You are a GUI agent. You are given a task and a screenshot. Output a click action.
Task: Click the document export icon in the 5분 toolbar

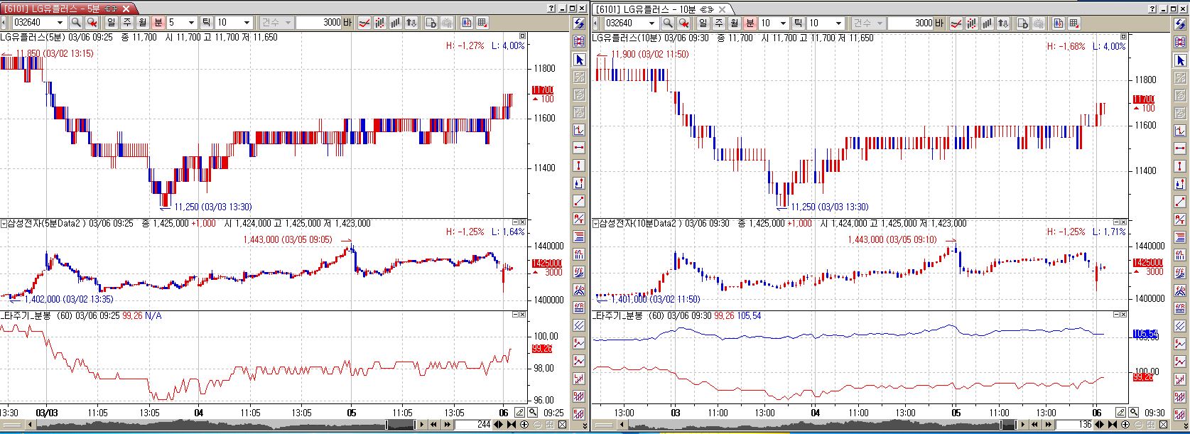[431, 23]
